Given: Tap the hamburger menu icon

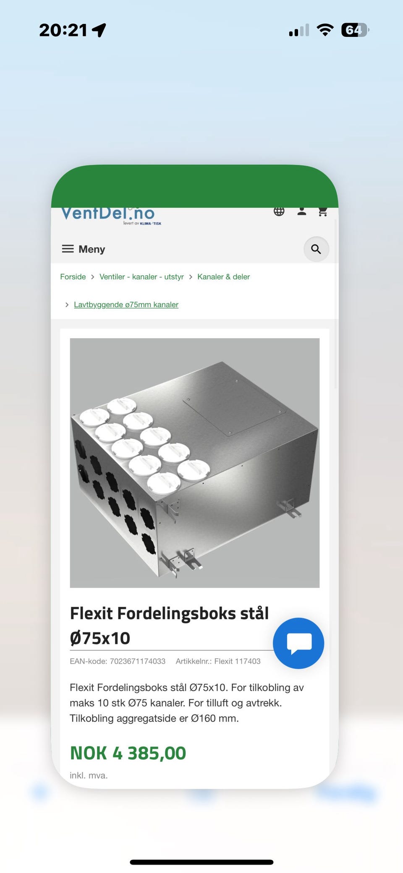Looking at the screenshot, I should coord(68,249).
